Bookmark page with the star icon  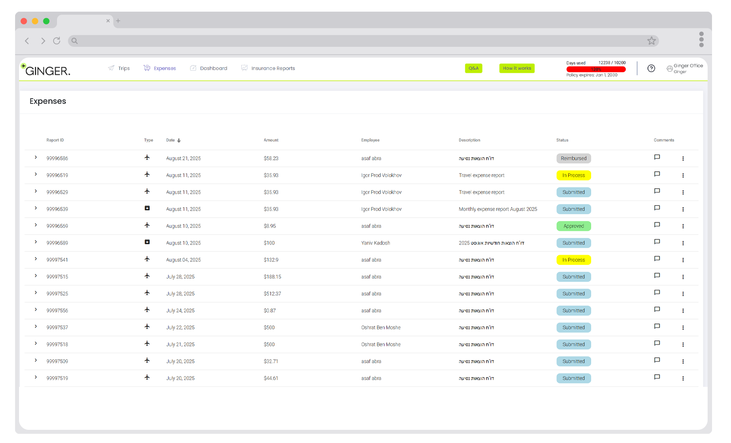point(652,41)
